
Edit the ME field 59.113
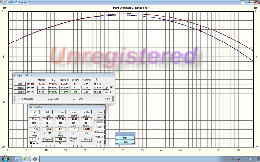pos(34,129)
